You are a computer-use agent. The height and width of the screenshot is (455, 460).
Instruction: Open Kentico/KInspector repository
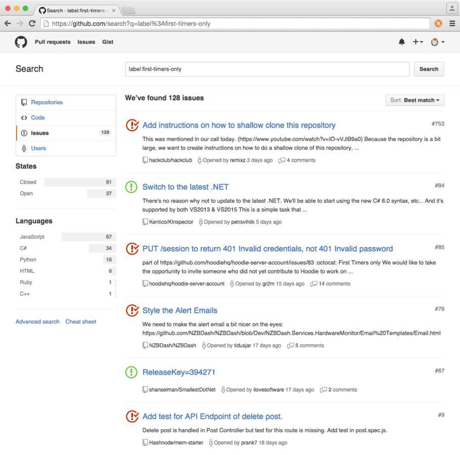tap(171, 222)
